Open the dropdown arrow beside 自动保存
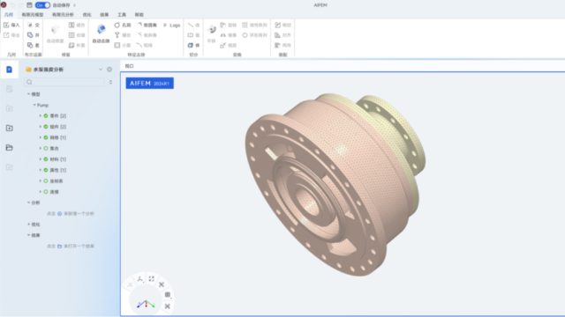The height and width of the screenshot is (317, 565). (74, 5)
